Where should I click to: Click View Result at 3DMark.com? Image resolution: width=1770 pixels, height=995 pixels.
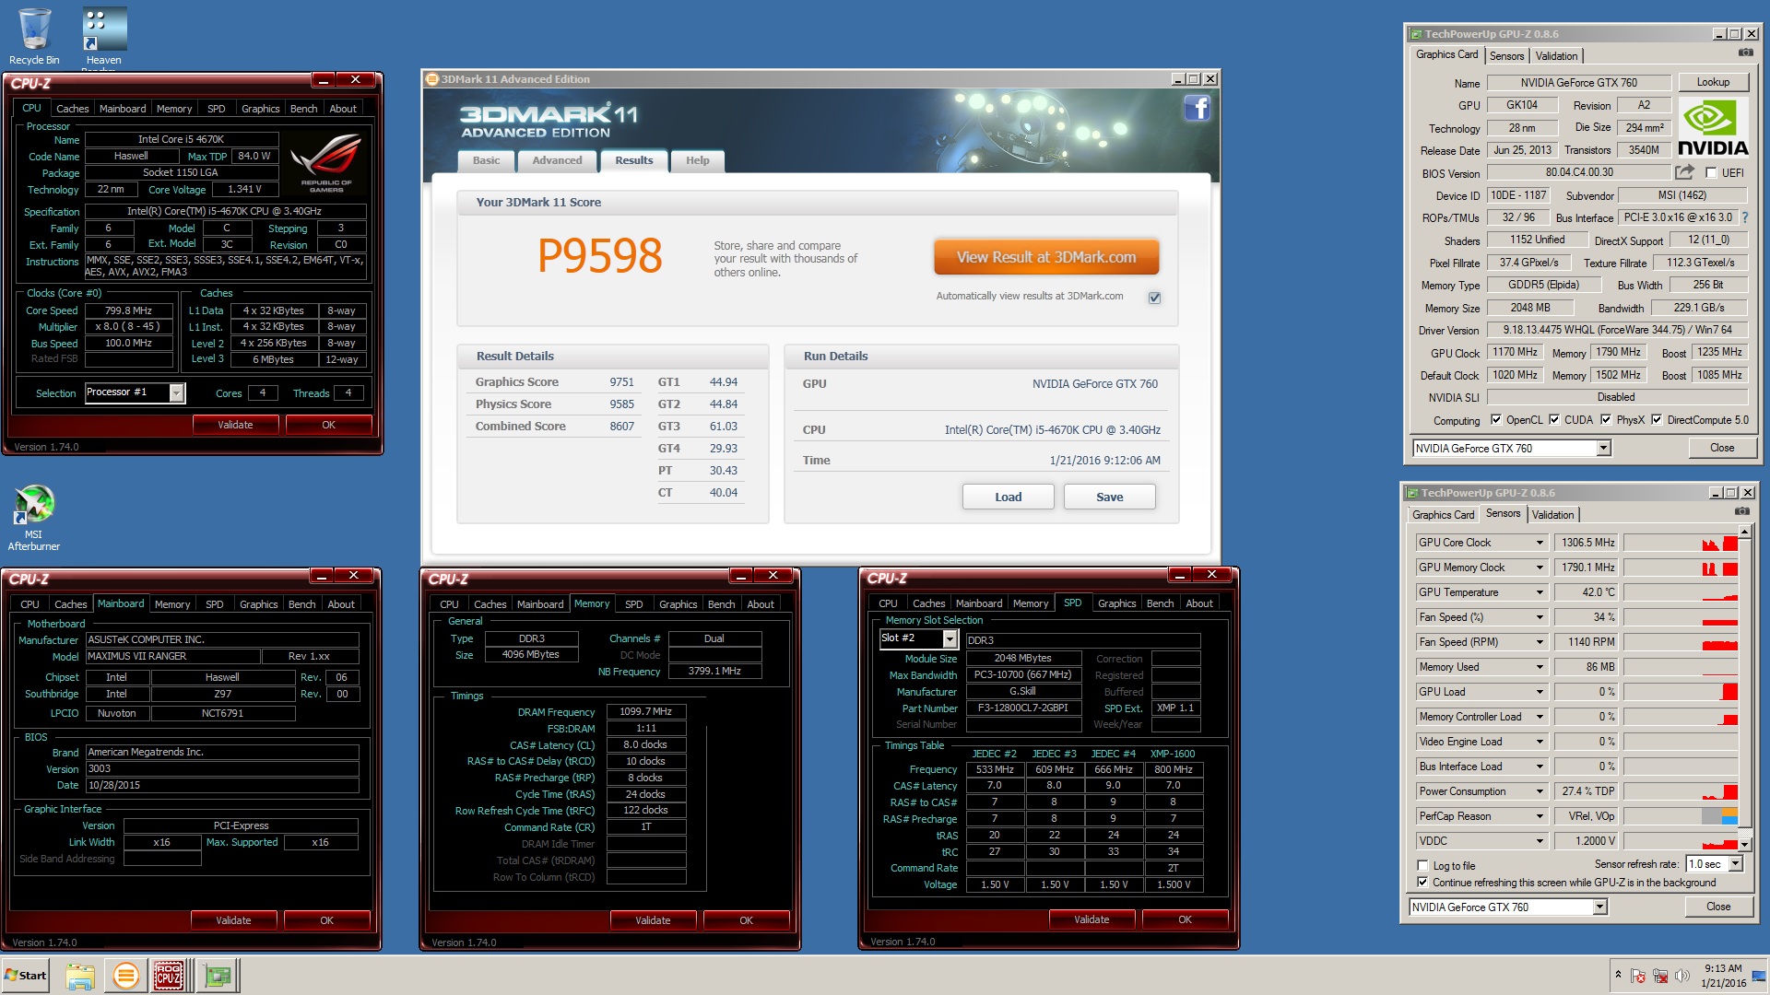coord(1045,257)
